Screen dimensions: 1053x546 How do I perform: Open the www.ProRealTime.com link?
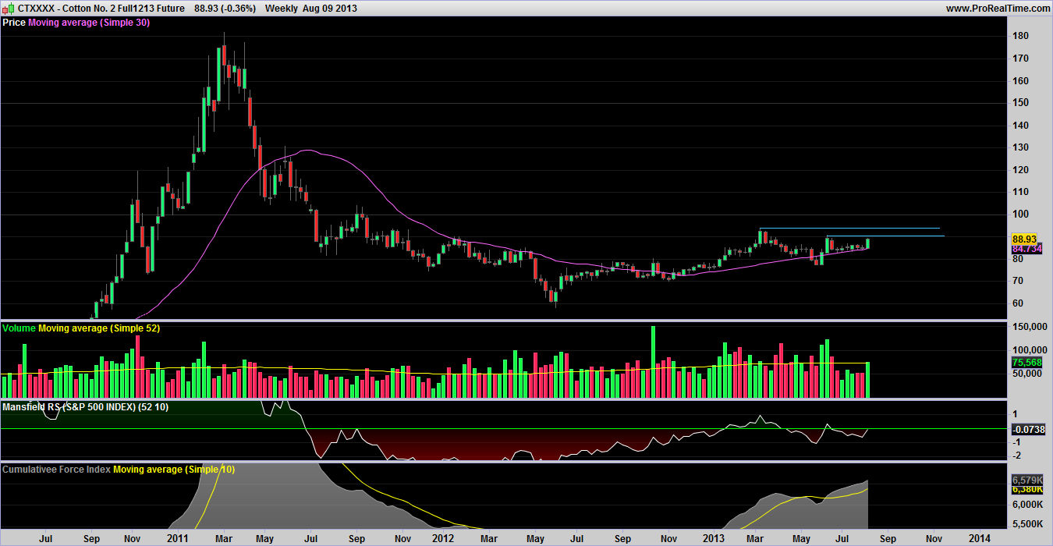[x=997, y=8]
